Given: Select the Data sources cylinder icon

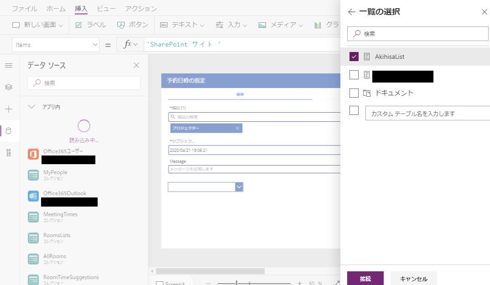Looking at the screenshot, I should (9, 131).
